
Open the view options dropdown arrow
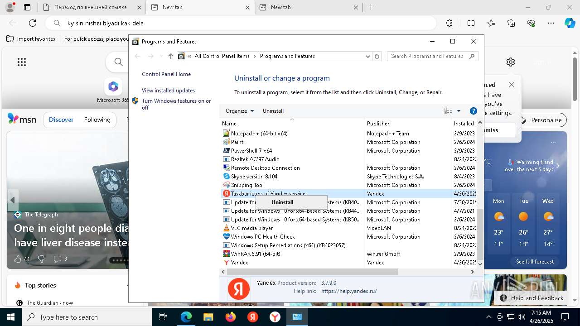[x=459, y=111]
